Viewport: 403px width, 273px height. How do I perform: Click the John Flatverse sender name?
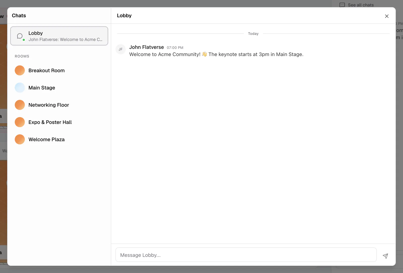tap(147, 47)
